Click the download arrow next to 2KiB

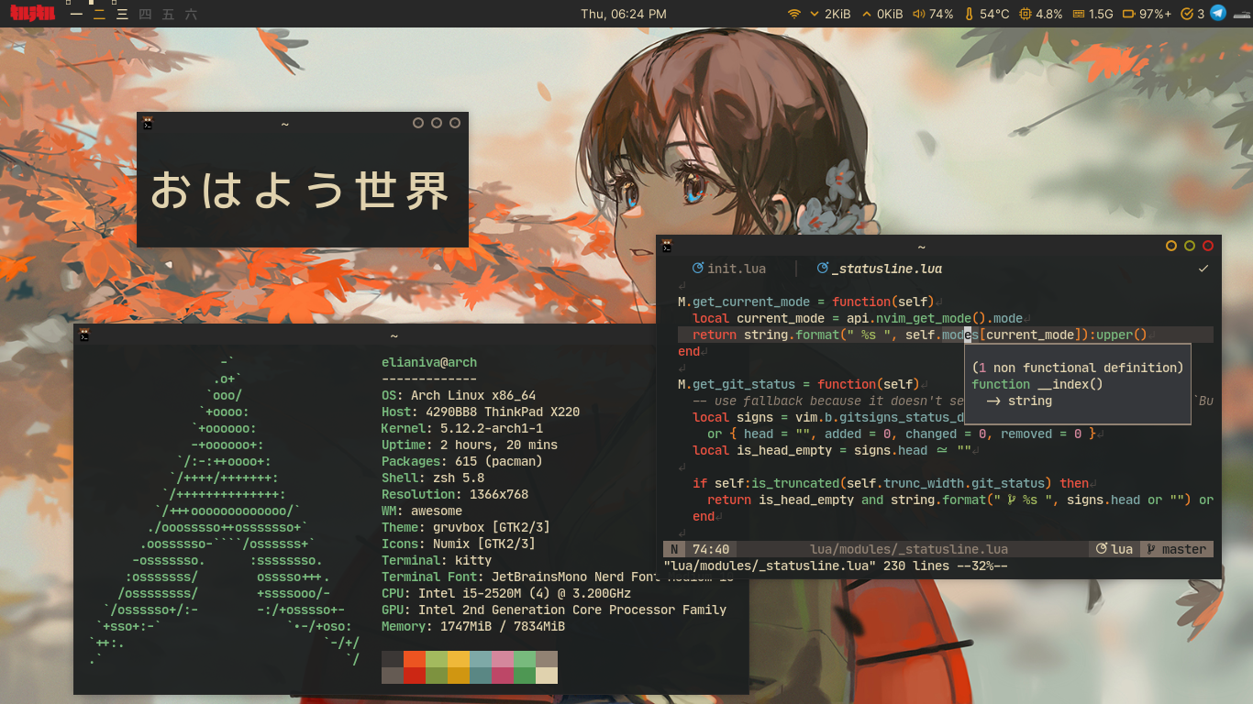[815, 14]
